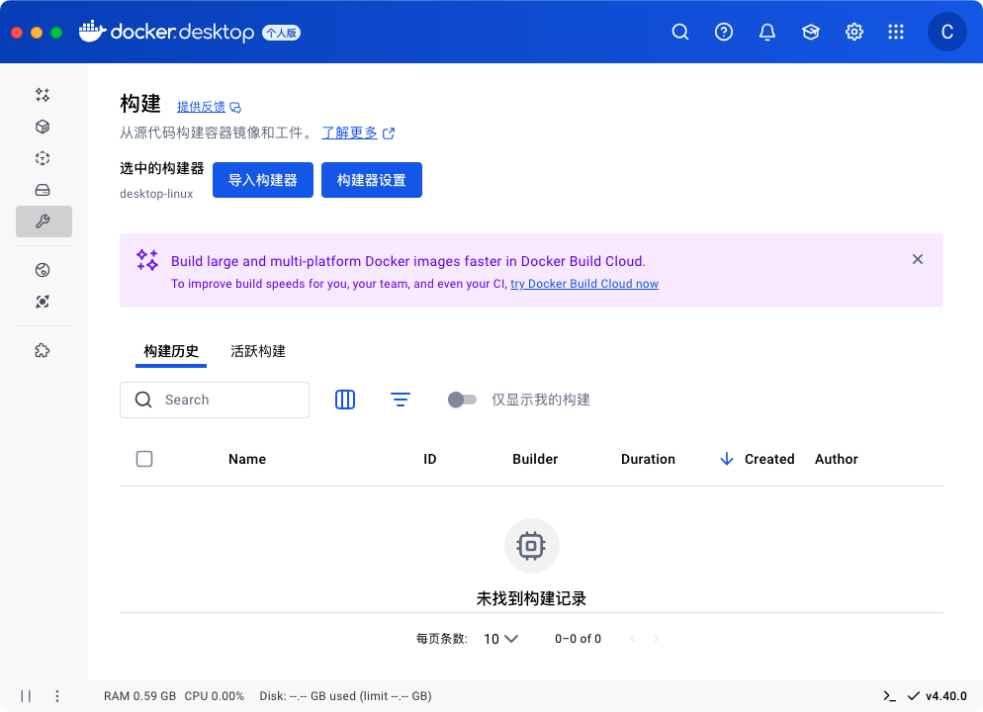Open the Learning center graduation cap icon
Screen dimensions: 983x712
(811, 32)
